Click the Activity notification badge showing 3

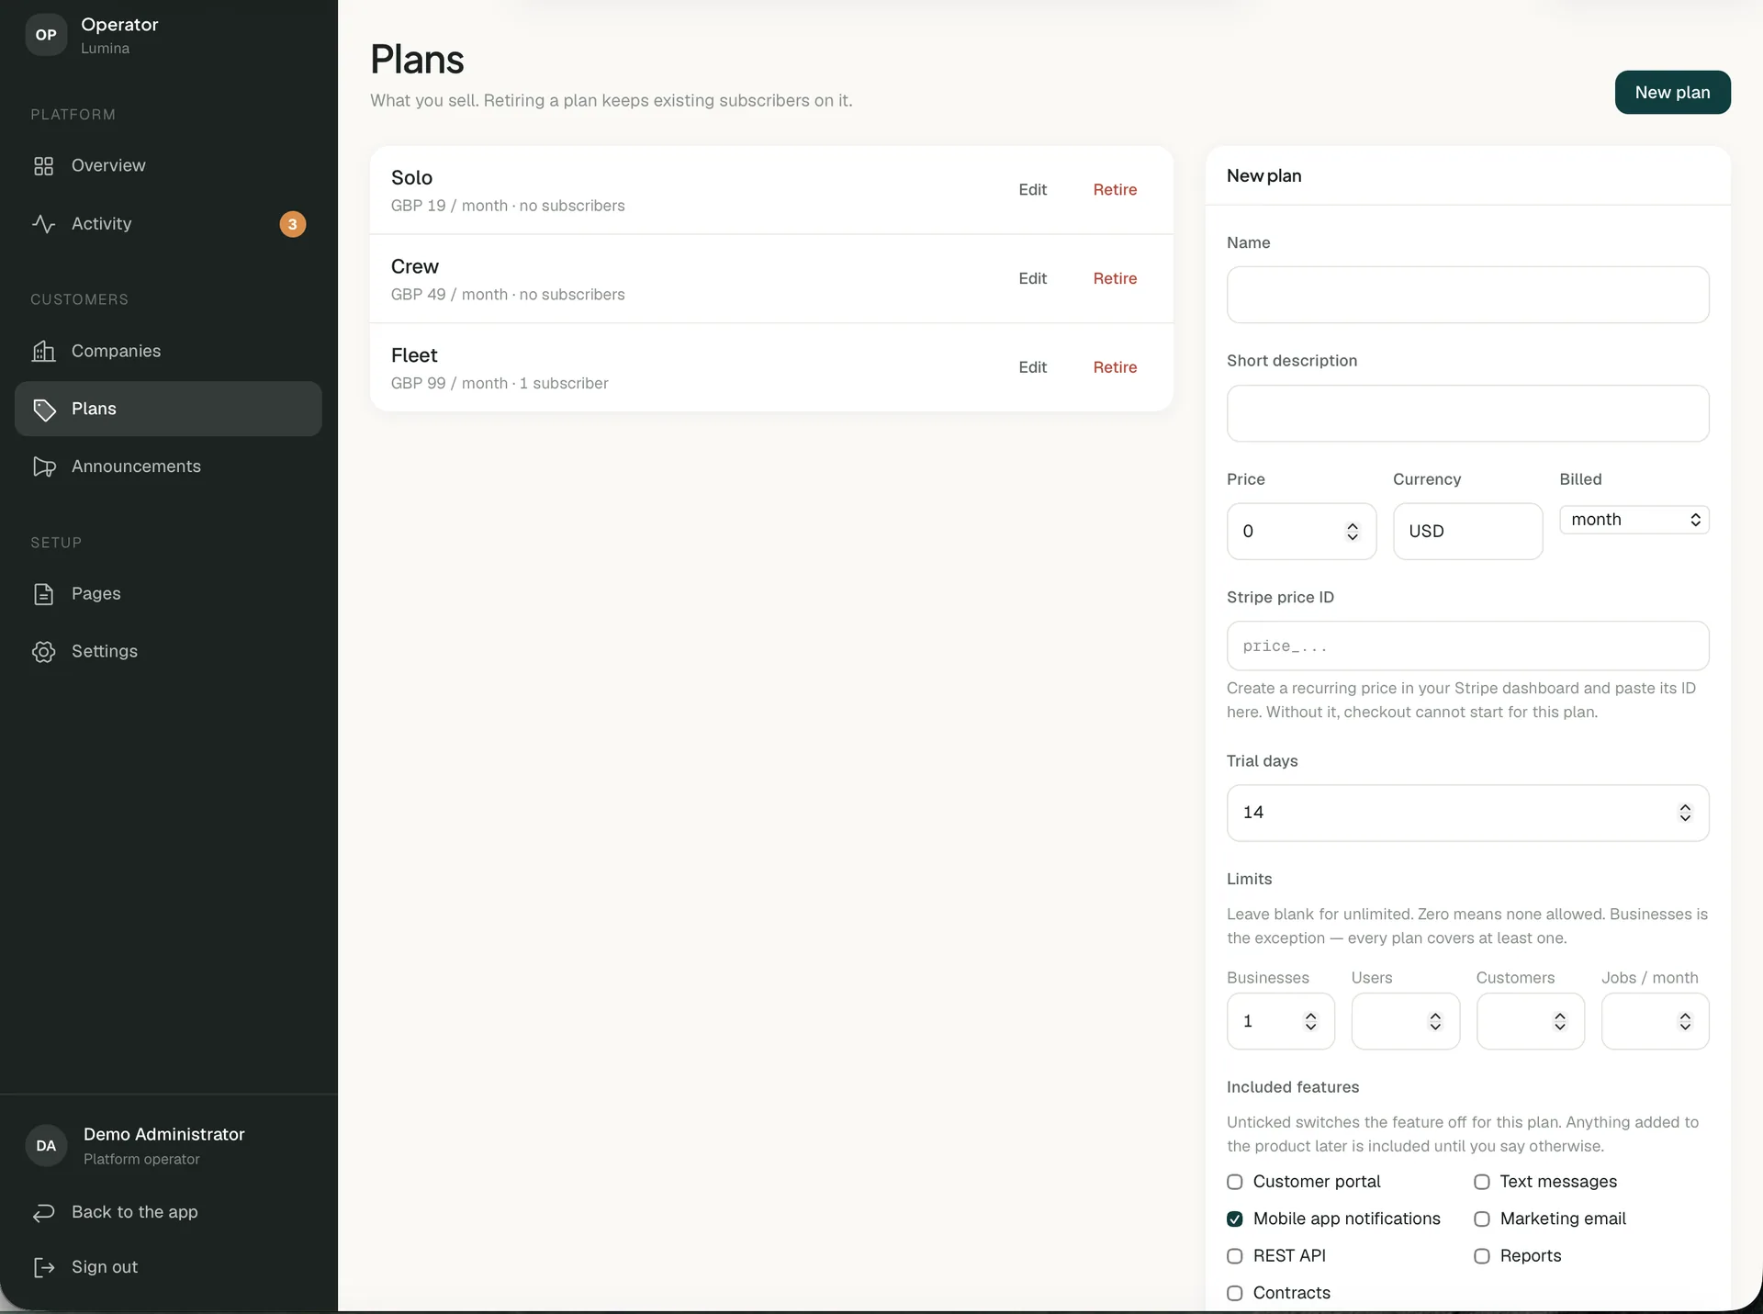pos(292,224)
